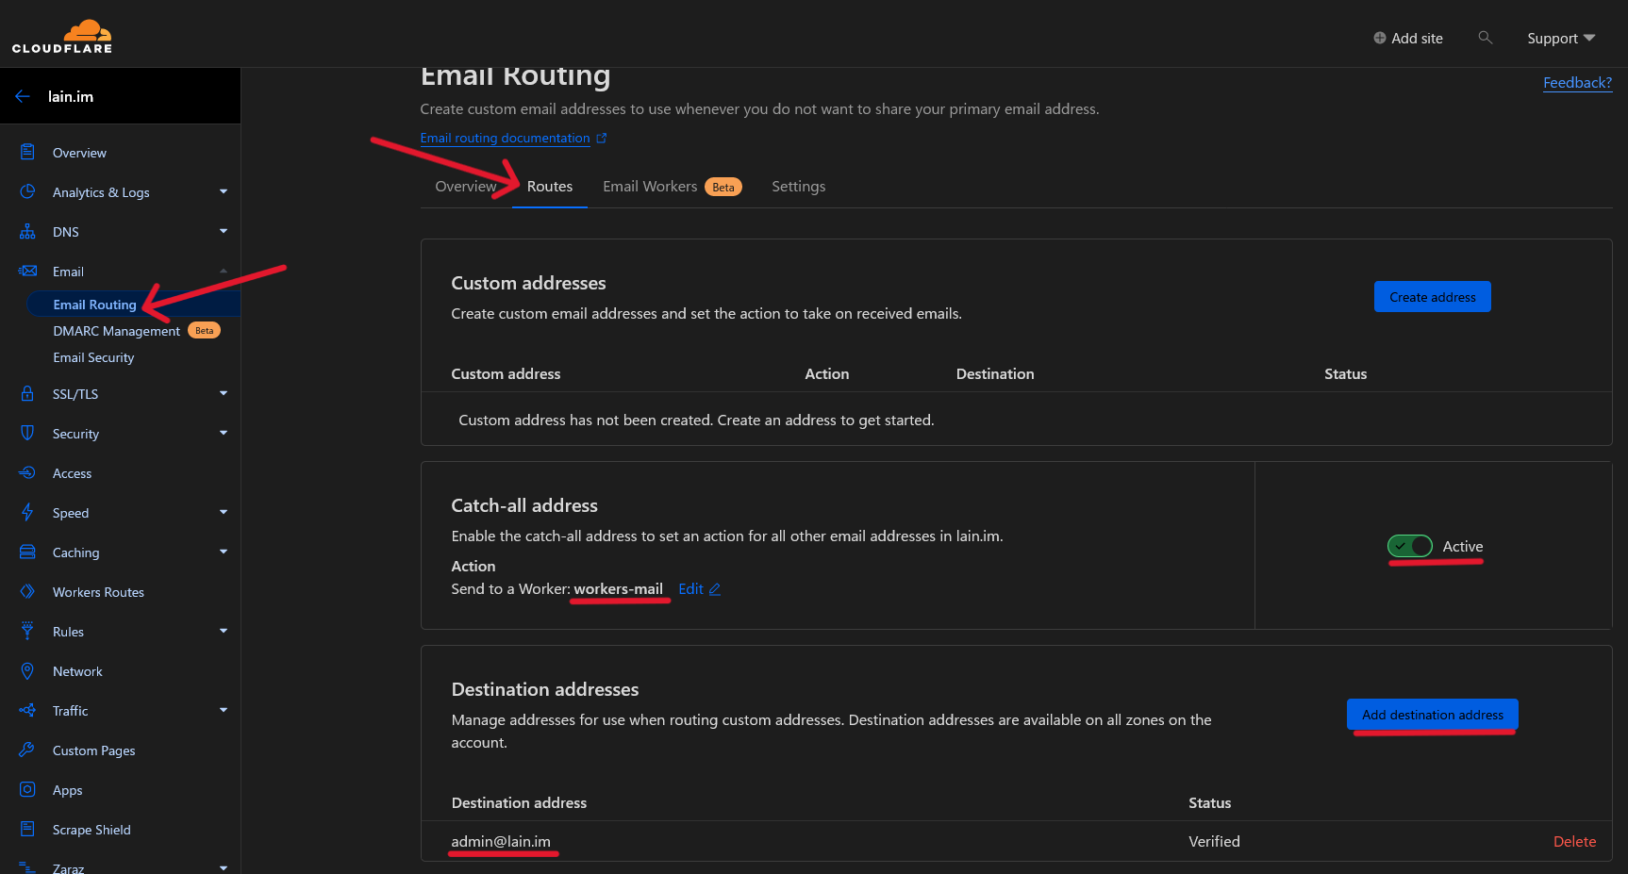
Task: Click the Security shield icon
Action: [27, 433]
